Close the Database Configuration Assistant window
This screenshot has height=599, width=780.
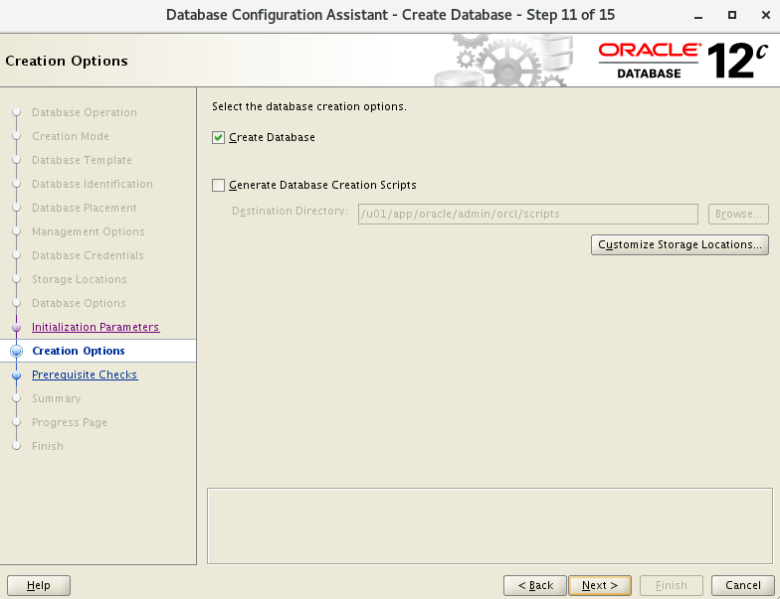(766, 16)
